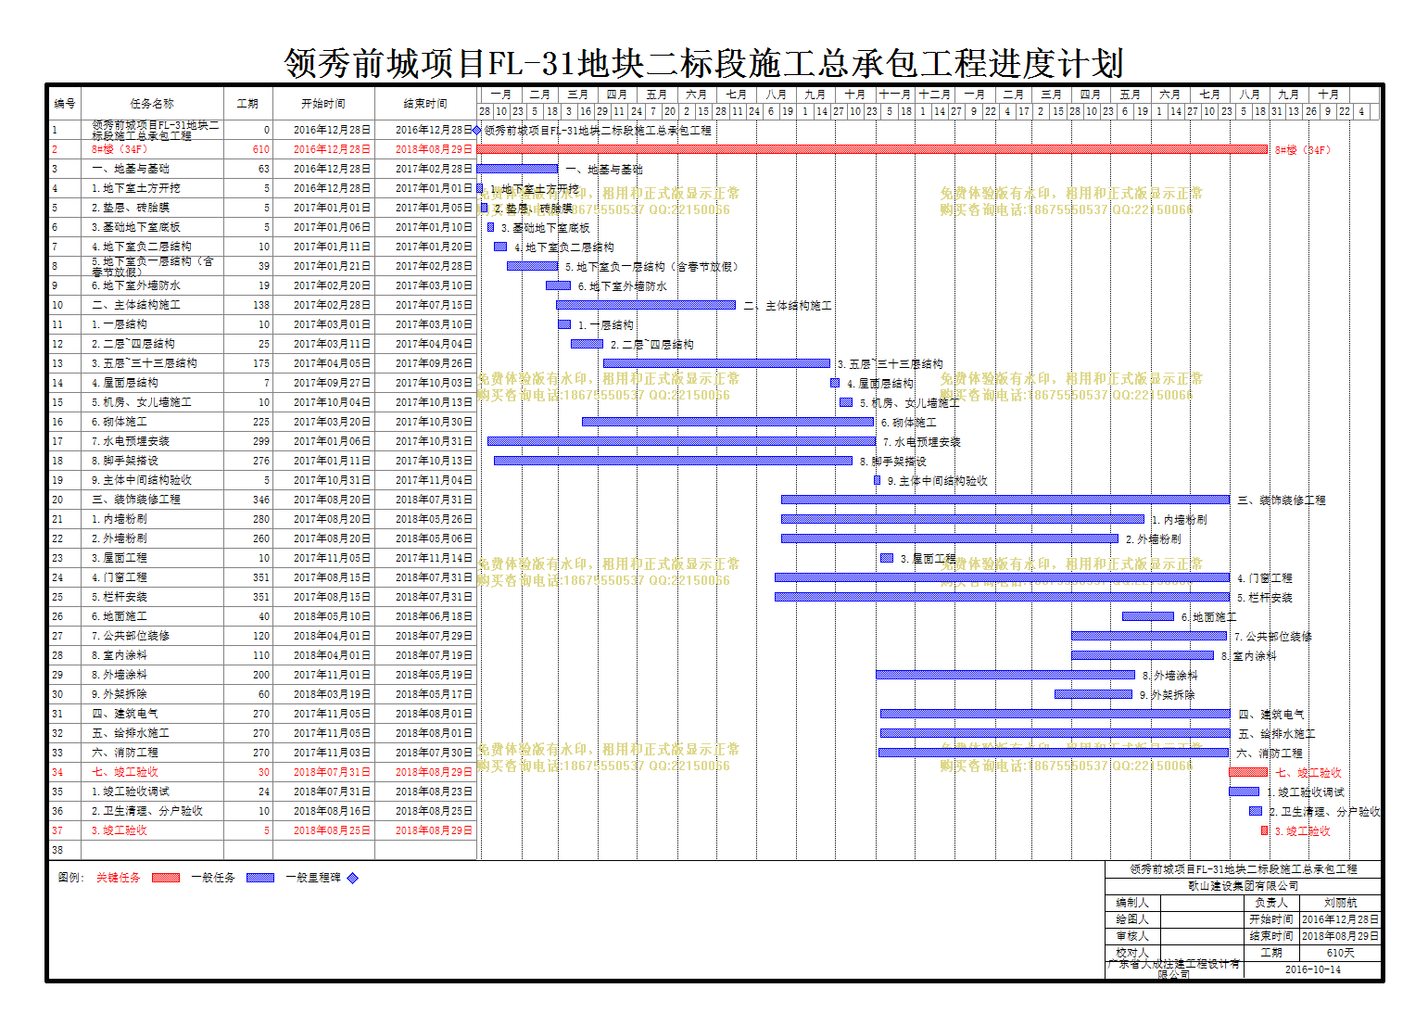Select the red 七、竣工验收 Gantt bar

pos(1248,772)
